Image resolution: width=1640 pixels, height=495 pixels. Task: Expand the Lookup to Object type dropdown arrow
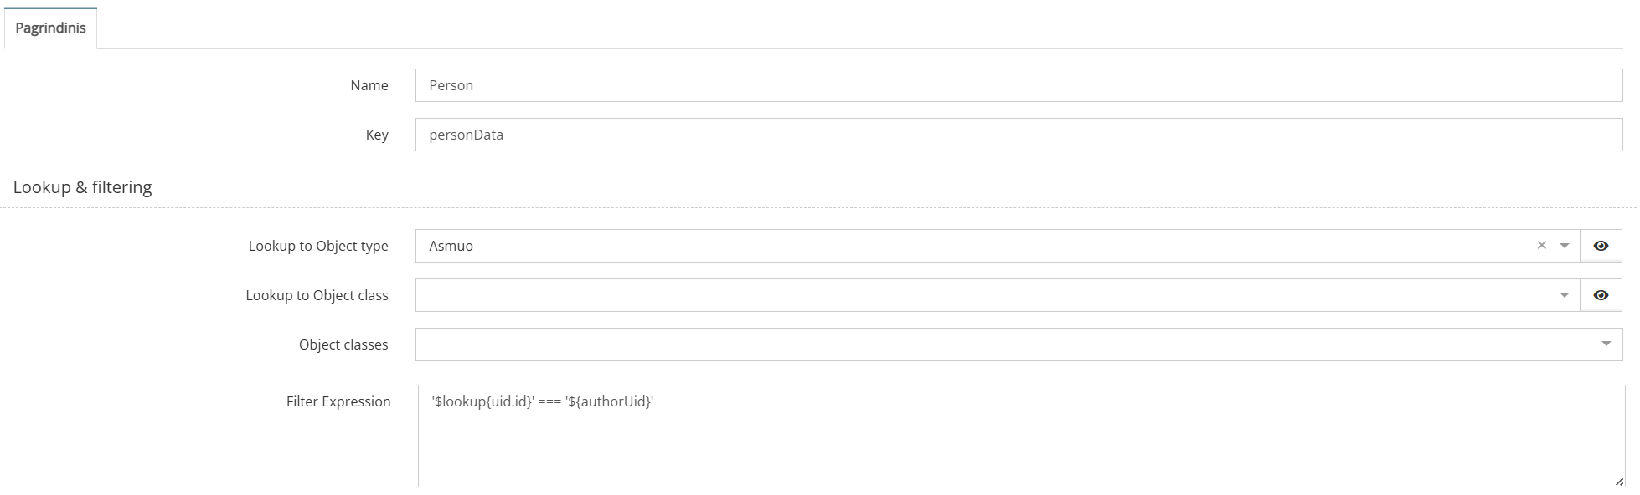[x=1564, y=246]
